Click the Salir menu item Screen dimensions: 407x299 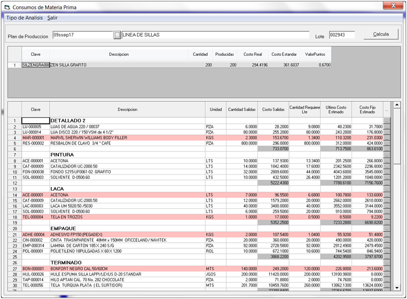(52, 18)
